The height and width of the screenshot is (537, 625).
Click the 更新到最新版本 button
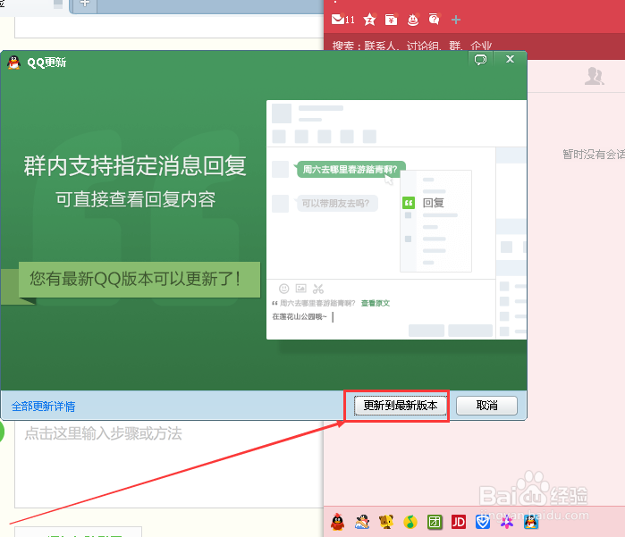401,406
